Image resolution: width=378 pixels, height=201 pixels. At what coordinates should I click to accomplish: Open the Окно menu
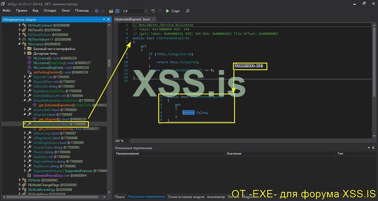[66, 10]
